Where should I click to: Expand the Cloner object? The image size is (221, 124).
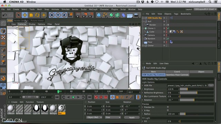pos(143,45)
